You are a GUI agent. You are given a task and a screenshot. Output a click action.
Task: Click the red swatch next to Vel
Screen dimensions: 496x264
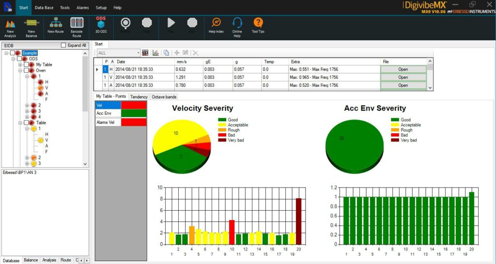tap(134, 105)
